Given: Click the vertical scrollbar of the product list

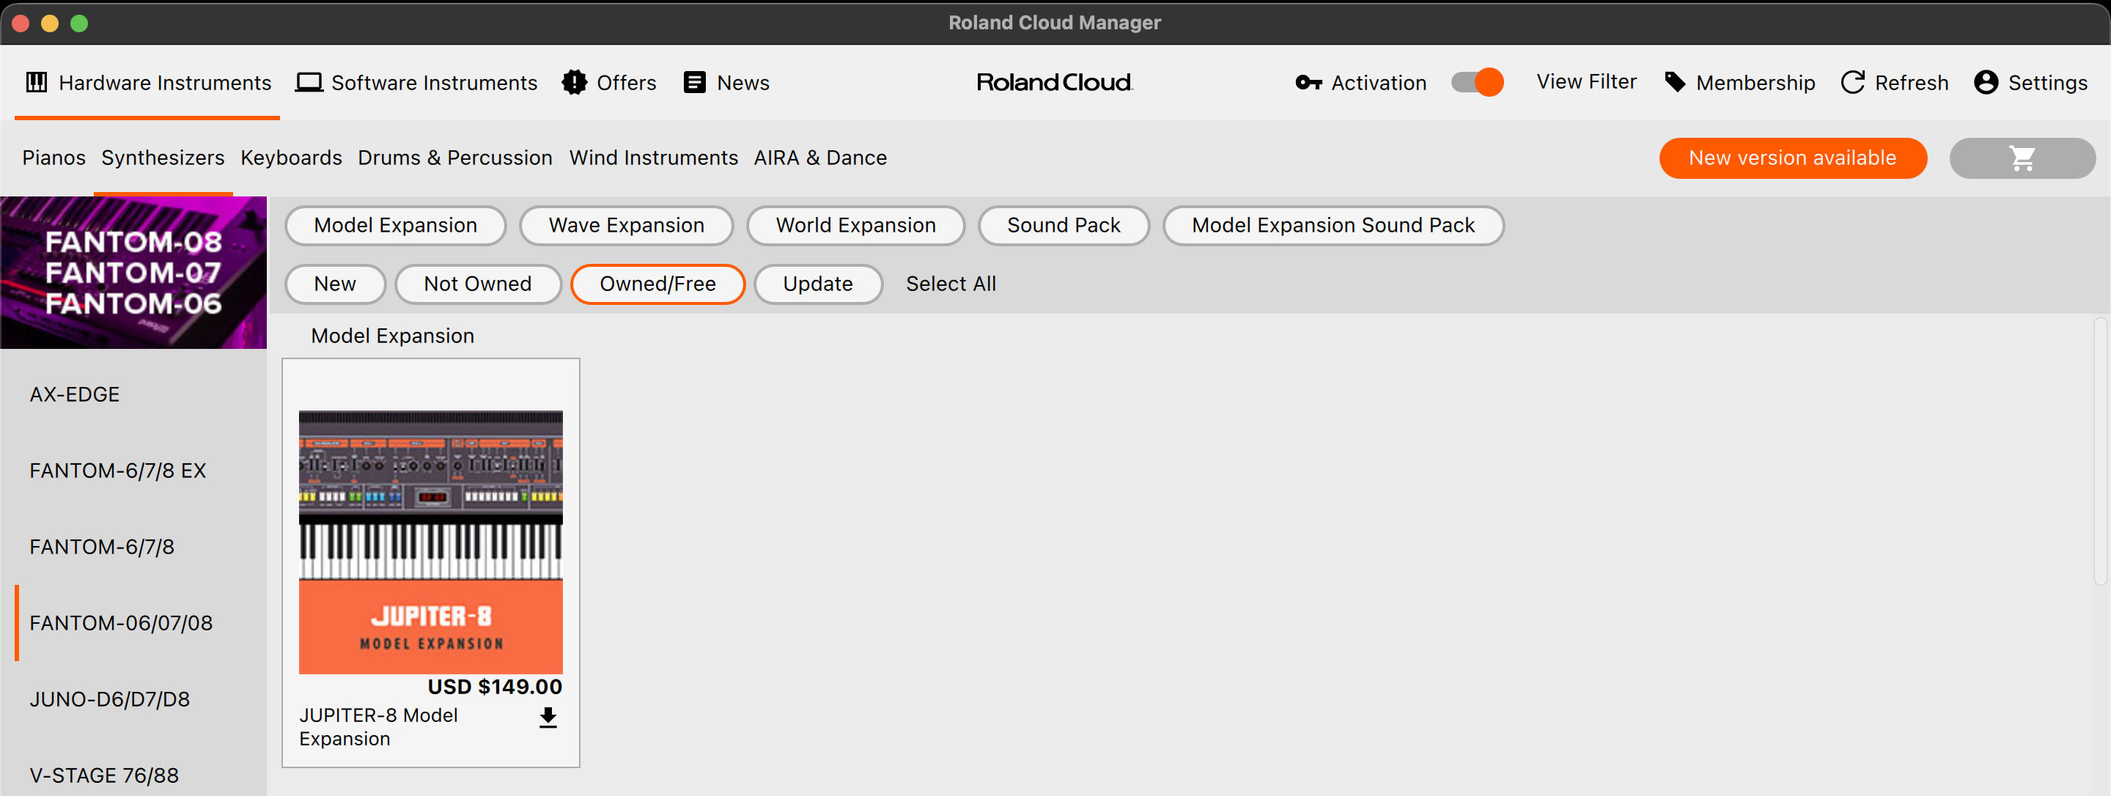Looking at the screenshot, I should coord(2100,451).
